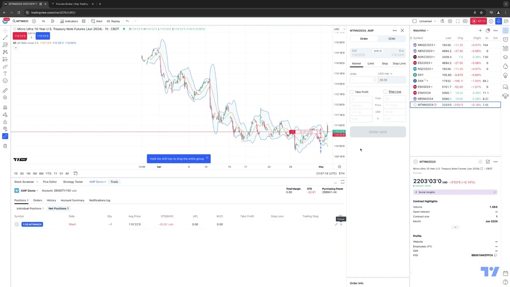Open the Pine Editor
The image size is (510, 287).
pyautogui.click(x=50, y=182)
